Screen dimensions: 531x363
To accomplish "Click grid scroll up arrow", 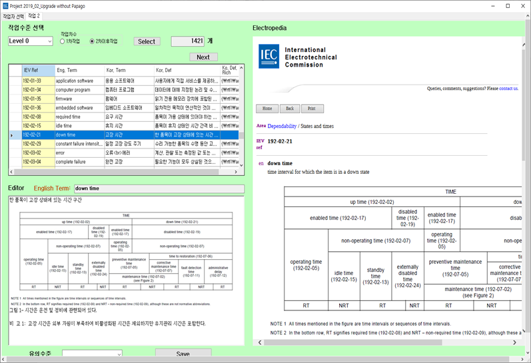I will point(241,68).
